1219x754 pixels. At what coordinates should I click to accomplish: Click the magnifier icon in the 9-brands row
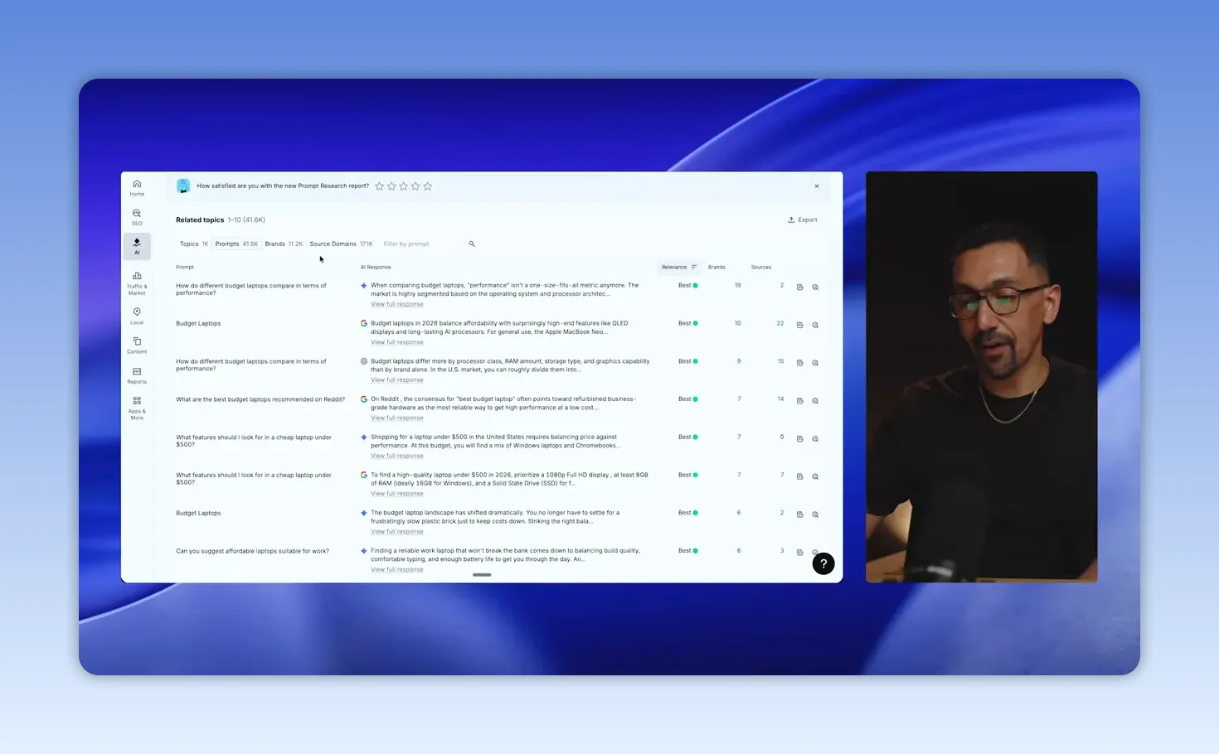(815, 363)
